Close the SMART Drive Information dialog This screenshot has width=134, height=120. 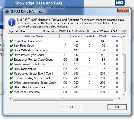(x=123, y=10)
